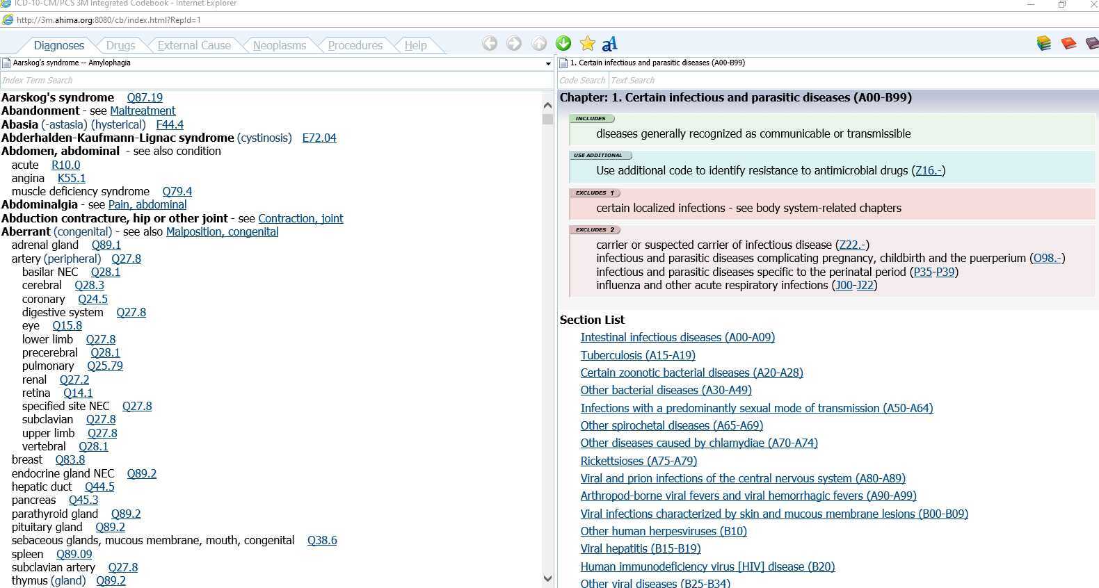Image resolution: width=1099 pixels, height=588 pixels.
Task: Click the yellow star favorites icon
Action: 588,44
